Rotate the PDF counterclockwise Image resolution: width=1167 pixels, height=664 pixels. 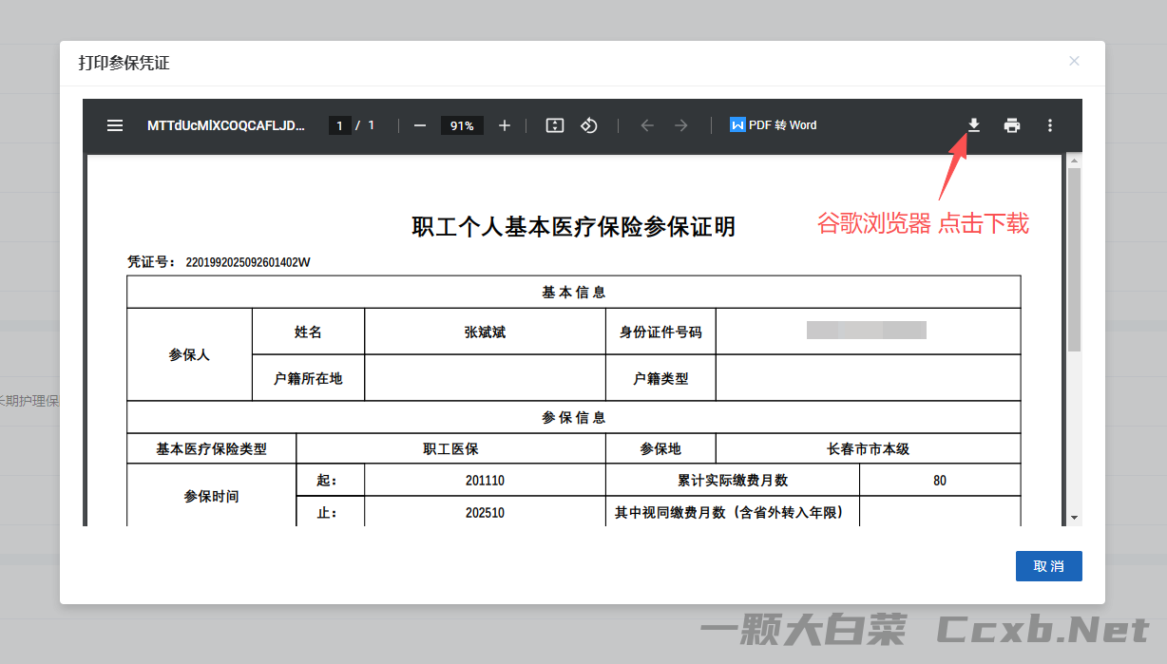pyautogui.click(x=589, y=125)
